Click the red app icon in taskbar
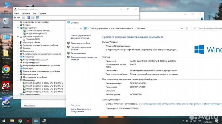Screen dimensions: 222x124 pyautogui.click(x=28, y=121)
